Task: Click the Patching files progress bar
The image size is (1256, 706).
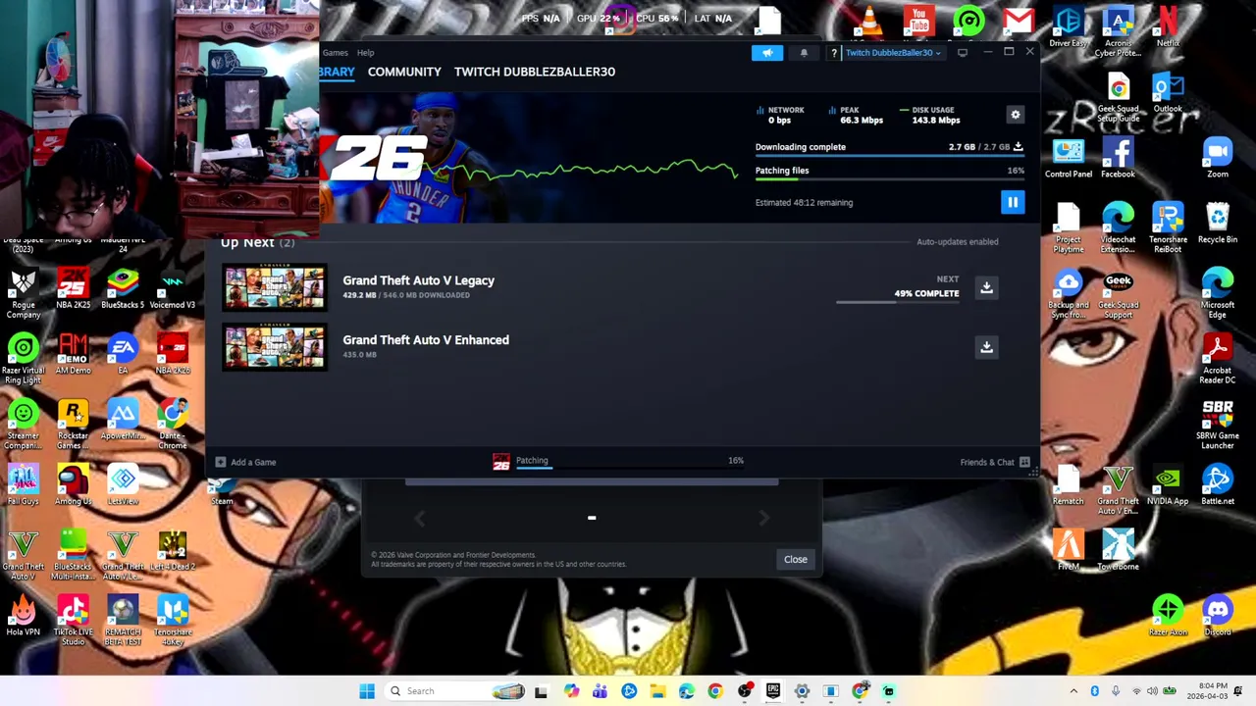Action: 889,179
